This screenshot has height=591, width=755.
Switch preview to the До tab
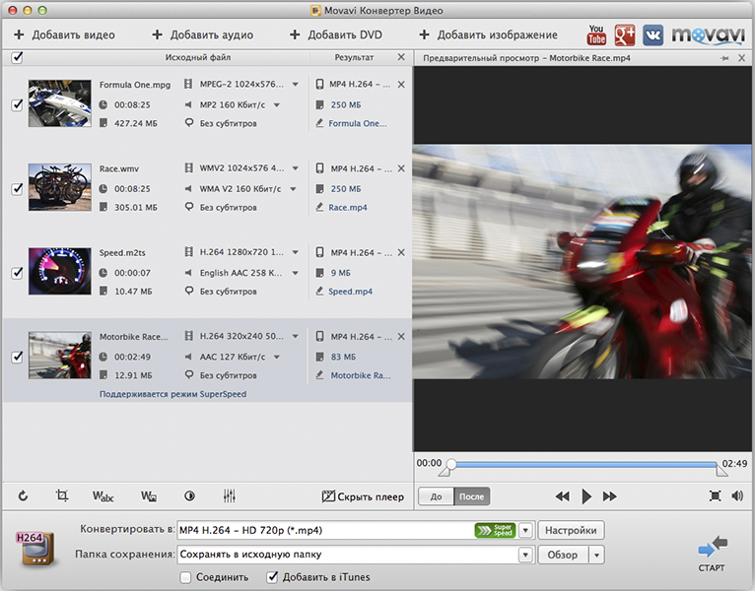[436, 496]
